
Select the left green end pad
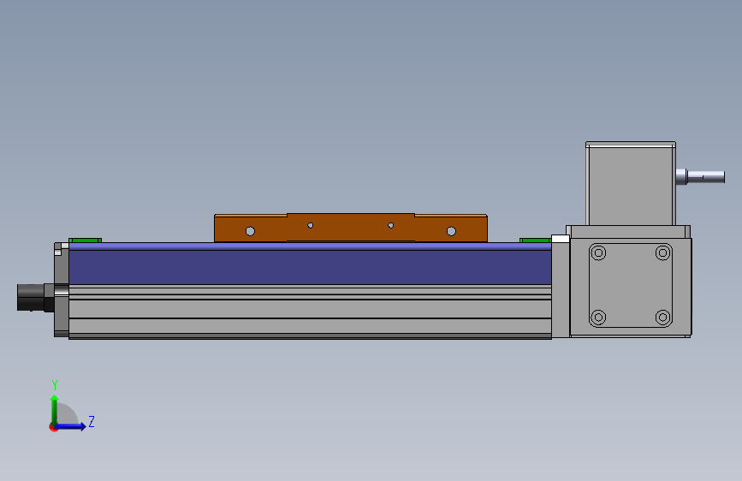pyautogui.click(x=86, y=240)
